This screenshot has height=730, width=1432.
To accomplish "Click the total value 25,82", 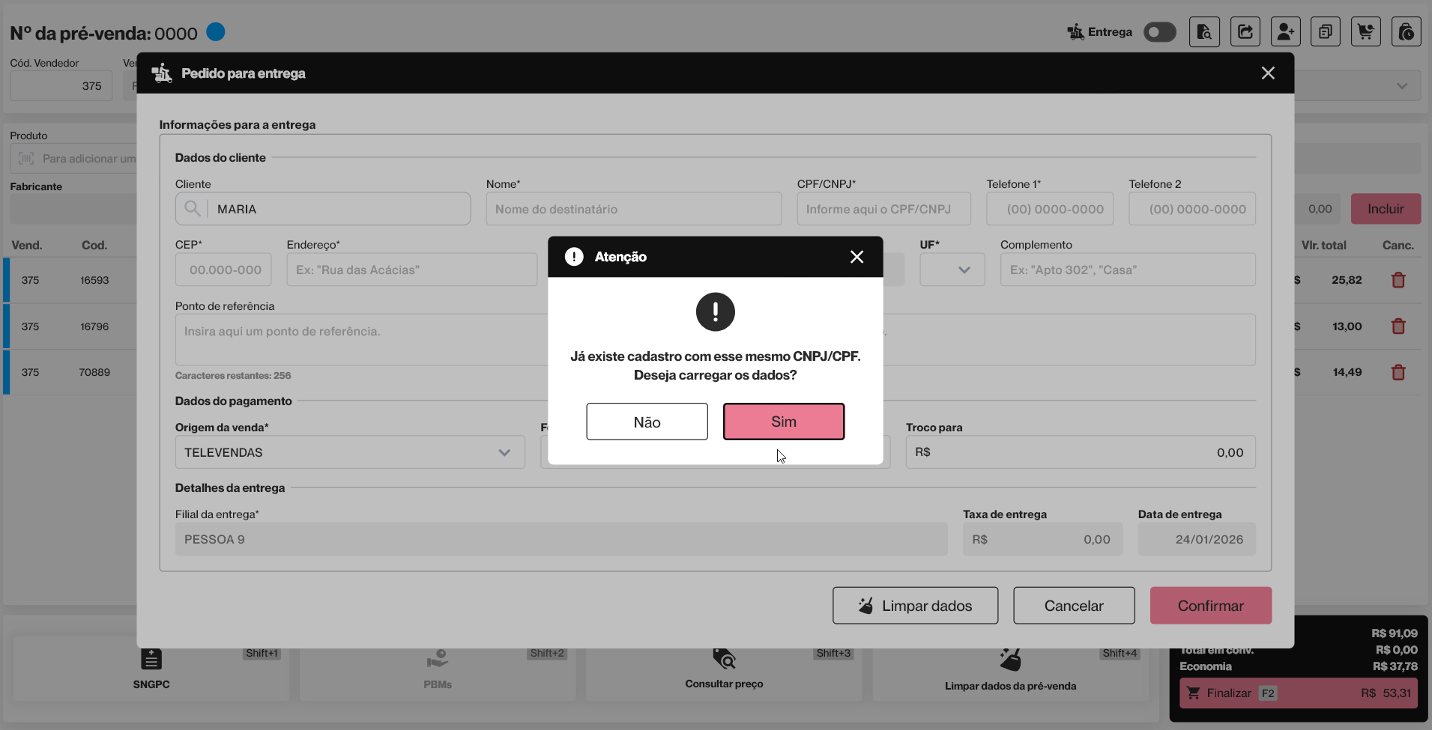I will pos(1347,280).
